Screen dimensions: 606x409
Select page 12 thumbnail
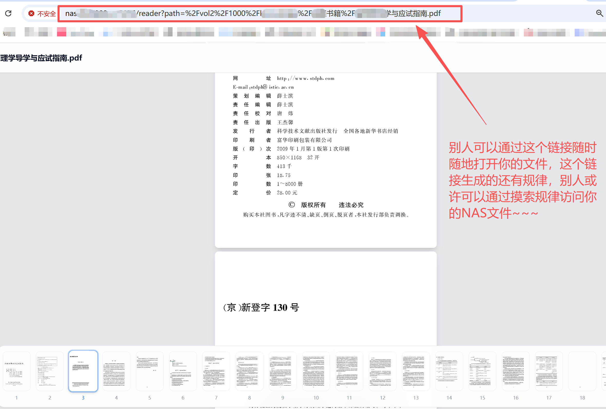[383, 371]
